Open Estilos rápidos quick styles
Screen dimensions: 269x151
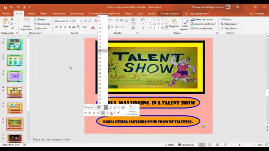pyautogui.click(x=185, y=24)
